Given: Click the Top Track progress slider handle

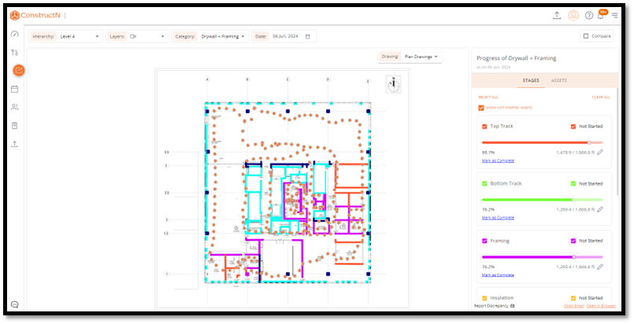Looking at the screenshot, I should pos(589,142).
